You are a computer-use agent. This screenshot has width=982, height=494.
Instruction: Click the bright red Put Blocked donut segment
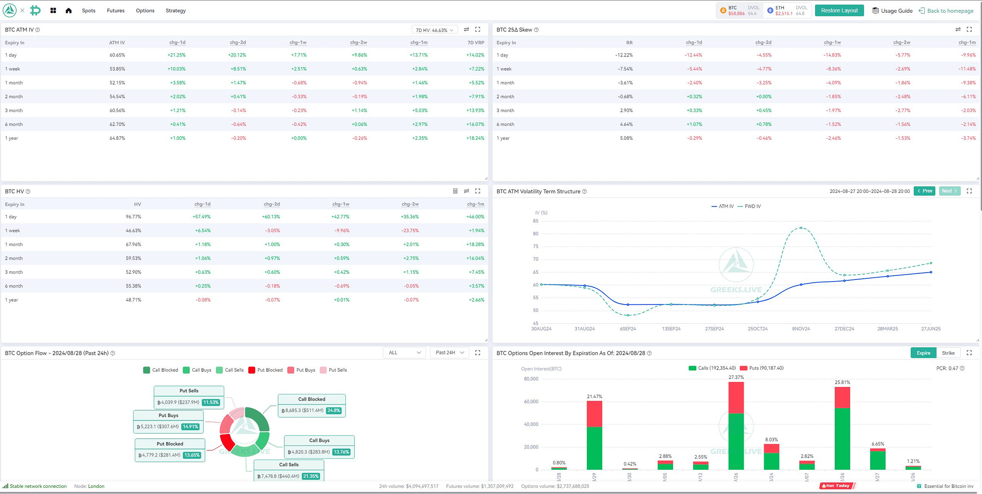(x=227, y=443)
